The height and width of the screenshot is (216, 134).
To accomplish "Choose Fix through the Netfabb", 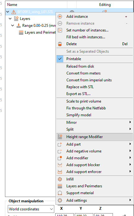I will click(86, 108).
